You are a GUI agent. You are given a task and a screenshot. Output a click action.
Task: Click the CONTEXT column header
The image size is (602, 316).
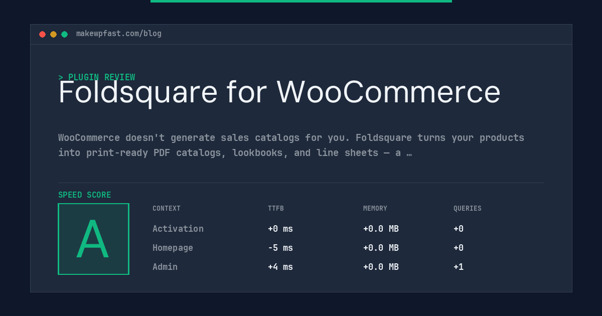coord(167,209)
